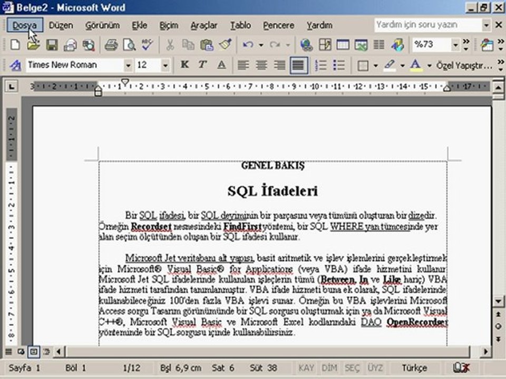Insert a hyperlink via the globe icon
506x379 pixels.
coord(306,45)
